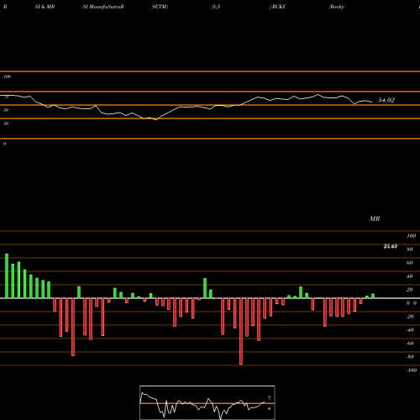This screenshot has width=420, height=420.
Task: Click the MR axis label -100
Action: [412, 370]
